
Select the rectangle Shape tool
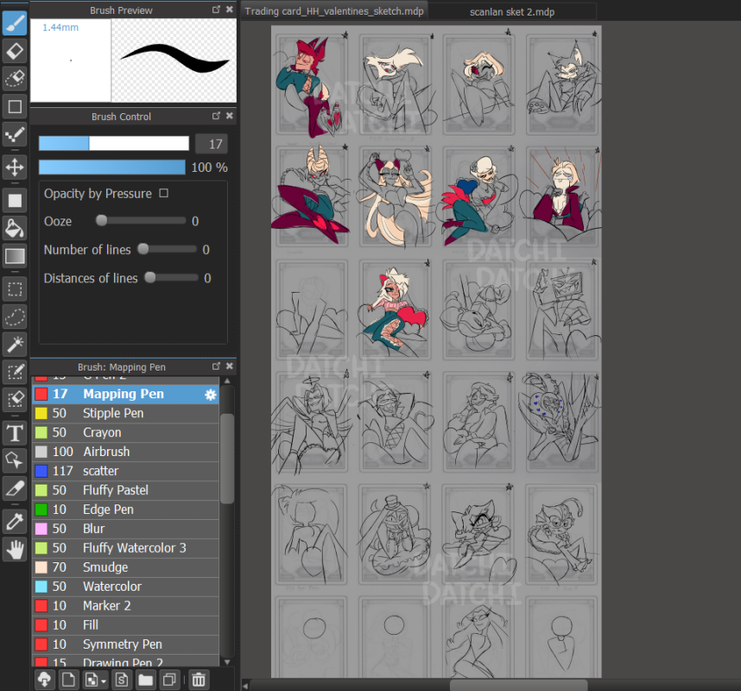pyautogui.click(x=15, y=106)
